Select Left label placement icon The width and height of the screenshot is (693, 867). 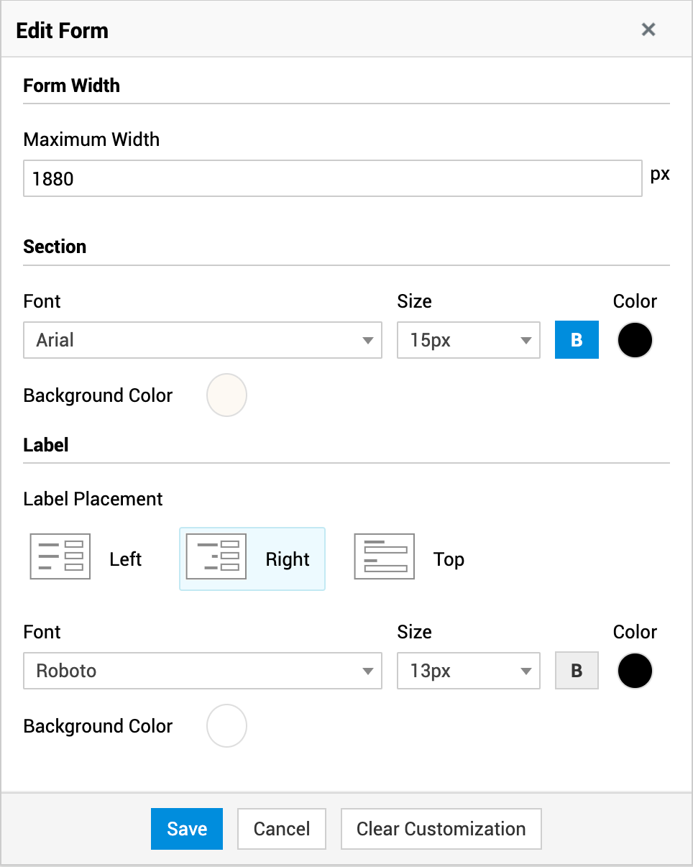(x=60, y=557)
